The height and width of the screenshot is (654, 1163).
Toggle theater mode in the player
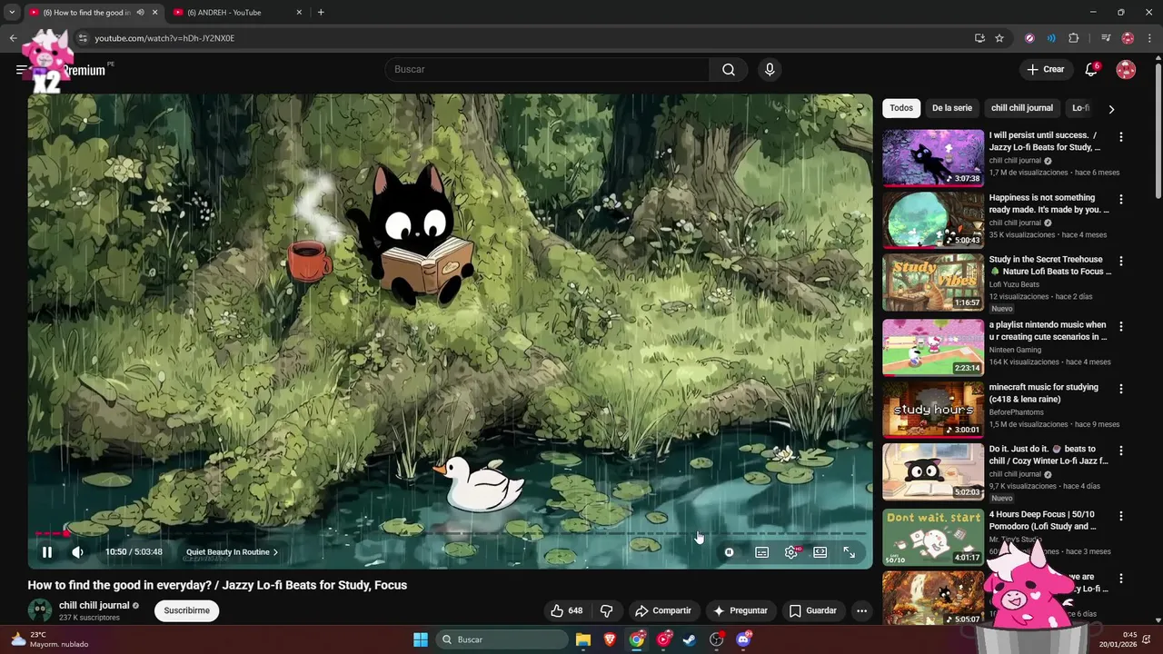click(820, 552)
